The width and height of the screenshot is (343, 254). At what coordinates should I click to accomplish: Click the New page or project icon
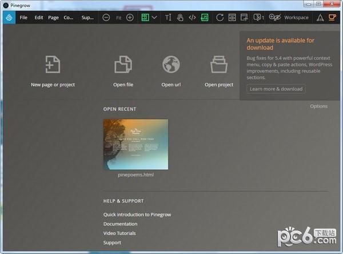point(53,65)
